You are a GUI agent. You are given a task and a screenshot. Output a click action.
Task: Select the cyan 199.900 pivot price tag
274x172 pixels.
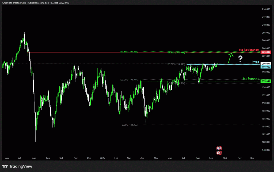click(266, 67)
